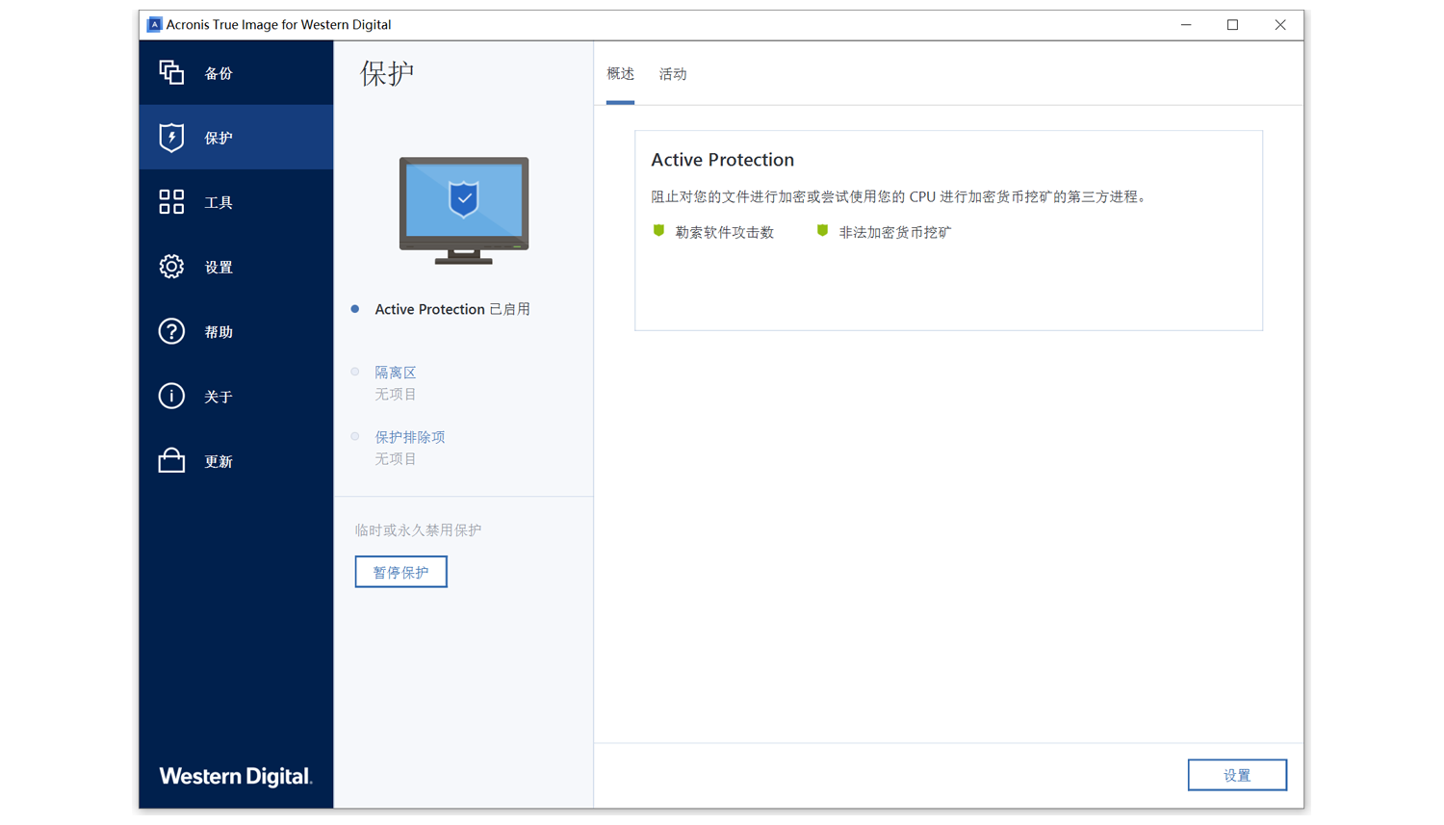Open the 更新 sidebar menu item
Image resolution: width=1444 pixels, height=825 pixels.
coord(236,461)
